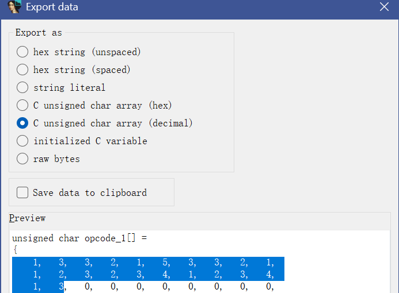399x293 pixels.
Task: Choose initialized C variable format
Action: (x=22, y=141)
